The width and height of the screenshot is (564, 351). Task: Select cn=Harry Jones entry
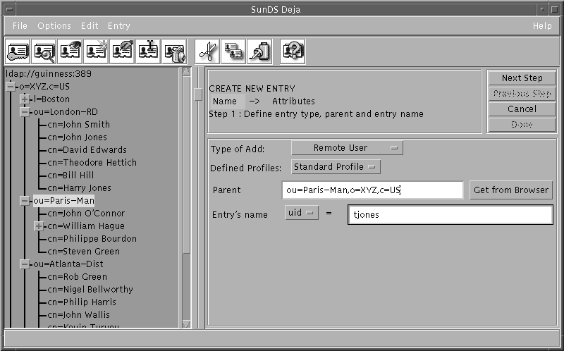(x=80, y=187)
